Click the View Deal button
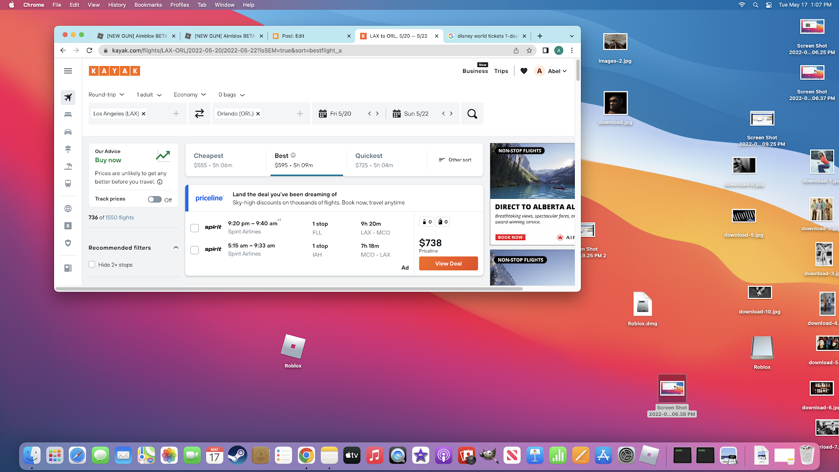This screenshot has width=839, height=472. pyautogui.click(x=448, y=264)
